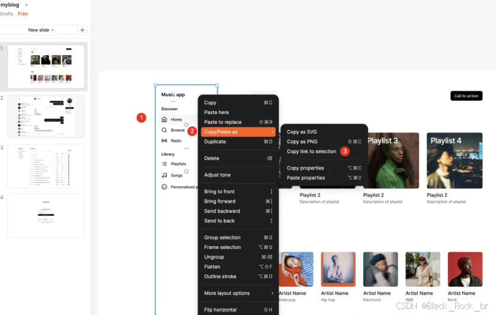Choose Delete in context menu

pos(238,158)
